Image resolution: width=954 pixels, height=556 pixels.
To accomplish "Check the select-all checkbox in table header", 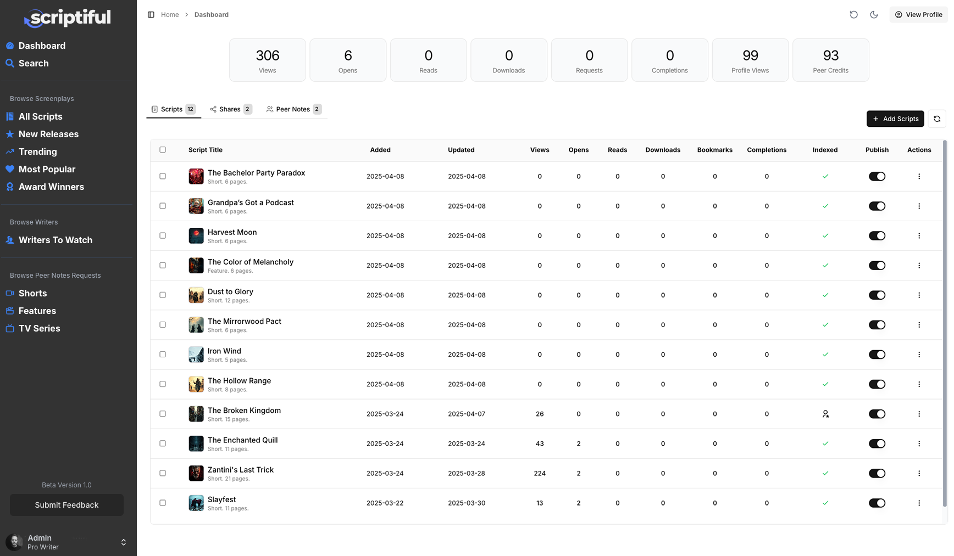I will coord(163,150).
